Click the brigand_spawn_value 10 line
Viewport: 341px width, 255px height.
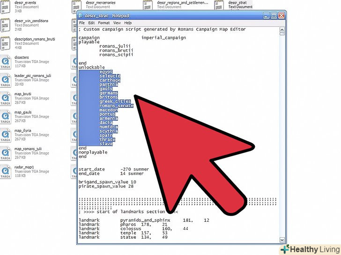coord(107,182)
